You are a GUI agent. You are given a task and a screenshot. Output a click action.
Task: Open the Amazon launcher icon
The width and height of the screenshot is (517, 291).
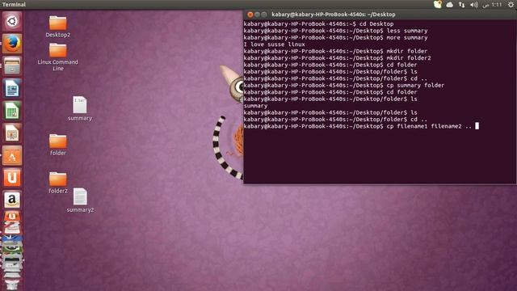12,200
